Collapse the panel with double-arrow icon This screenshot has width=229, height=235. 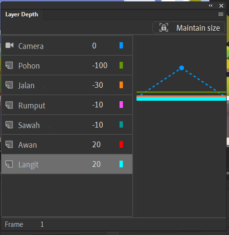click(x=211, y=6)
